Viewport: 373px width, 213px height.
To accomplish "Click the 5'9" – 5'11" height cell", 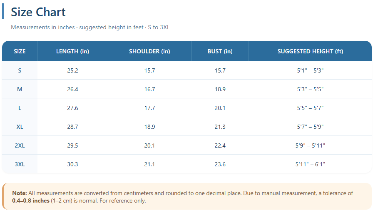I will (310, 145).
